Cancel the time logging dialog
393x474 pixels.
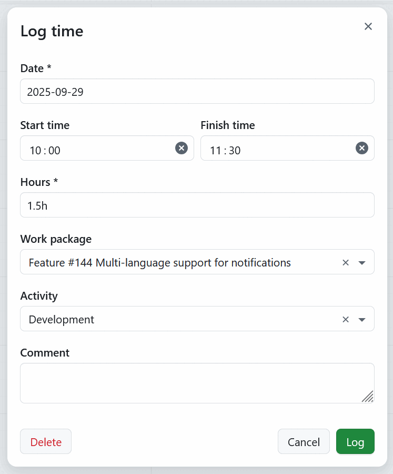point(304,441)
